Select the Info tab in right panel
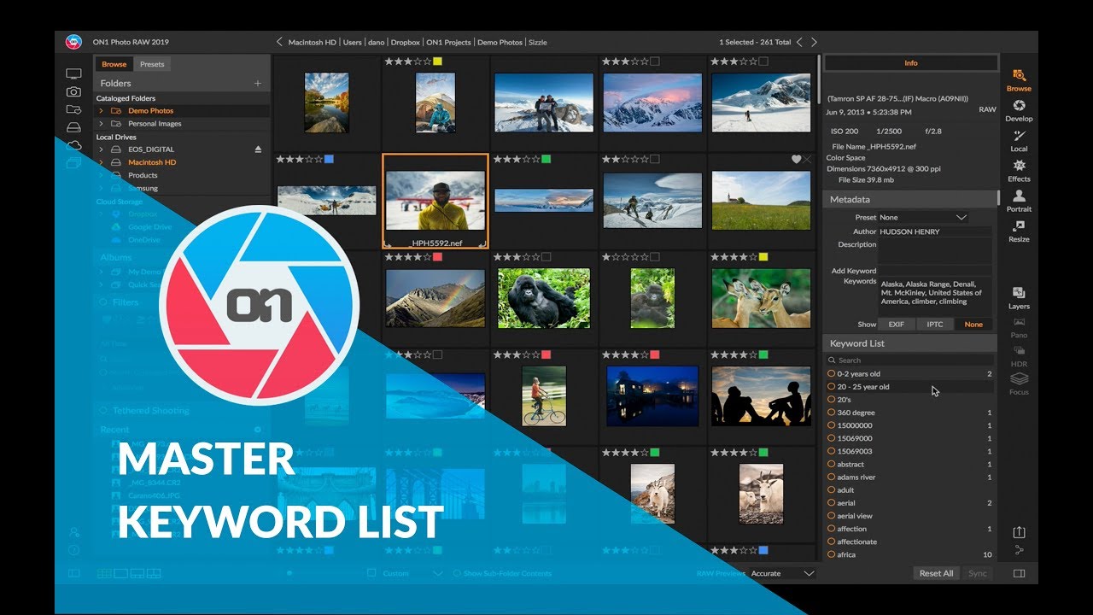Image resolution: width=1093 pixels, height=615 pixels. click(x=910, y=63)
